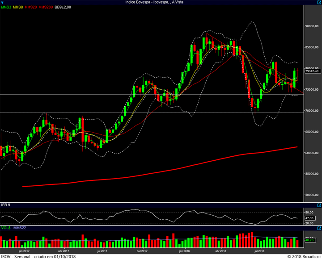
Task: Select the MMS8 moving average label
Action: click(x=18, y=7)
